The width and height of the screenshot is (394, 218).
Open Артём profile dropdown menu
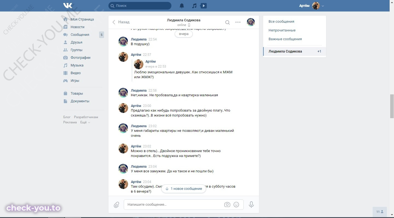(312, 6)
